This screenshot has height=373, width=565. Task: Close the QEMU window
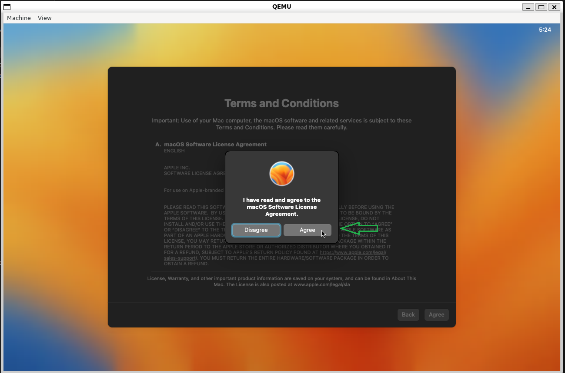click(x=554, y=7)
